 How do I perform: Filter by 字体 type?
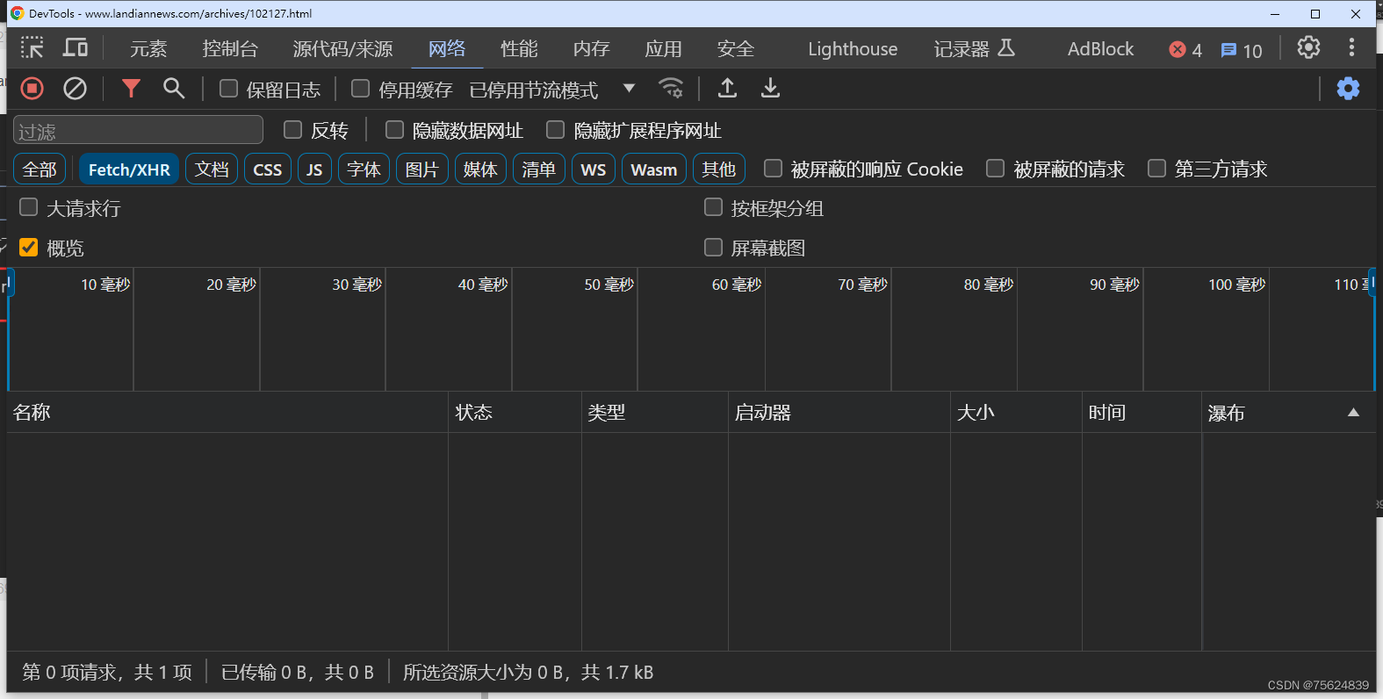(364, 169)
